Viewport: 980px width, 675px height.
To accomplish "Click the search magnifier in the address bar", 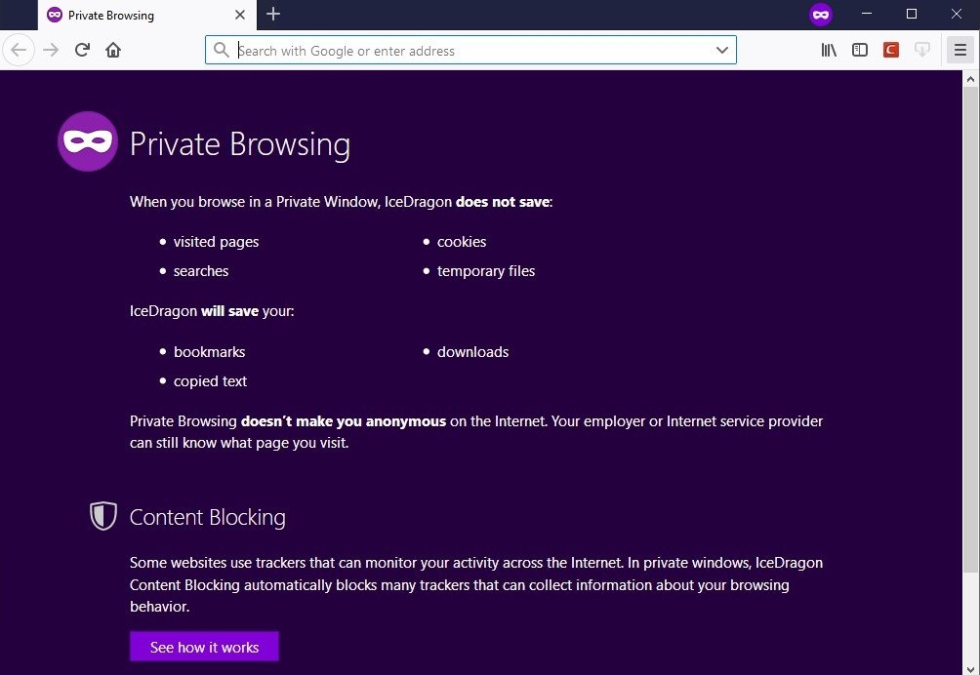I will [222, 50].
